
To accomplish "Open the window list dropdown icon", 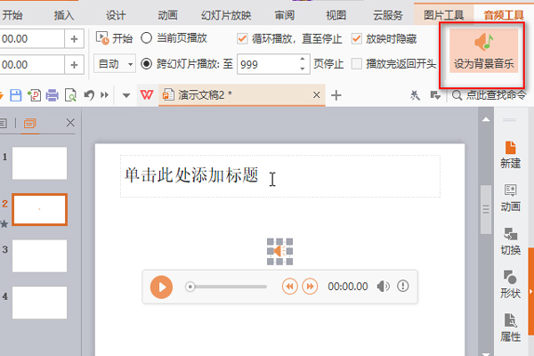I will [x=435, y=95].
